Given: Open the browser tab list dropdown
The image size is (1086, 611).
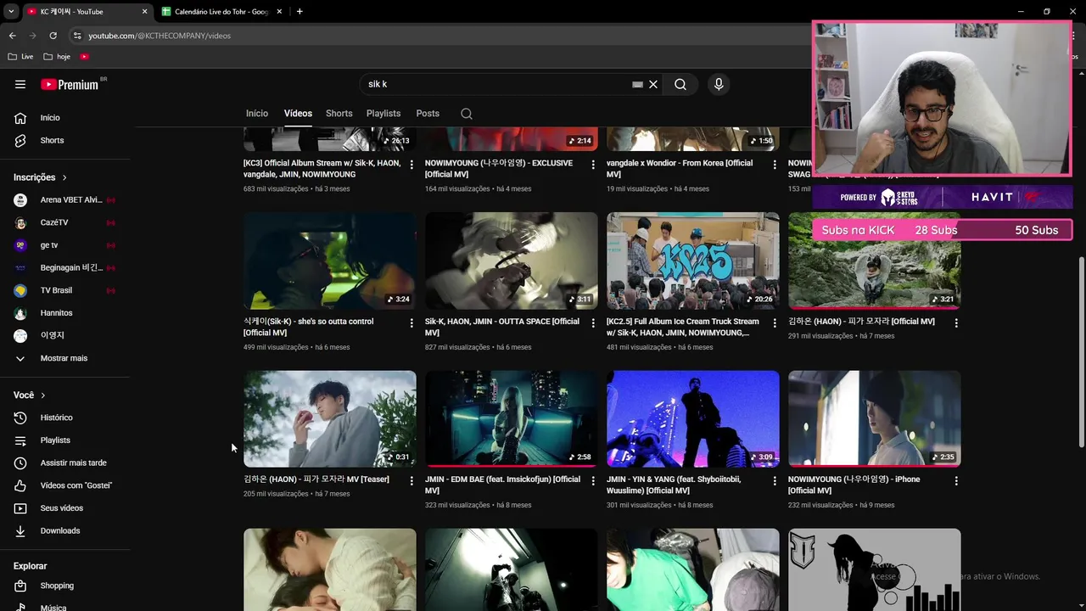Looking at the screenshot, I should coord(11,12).
